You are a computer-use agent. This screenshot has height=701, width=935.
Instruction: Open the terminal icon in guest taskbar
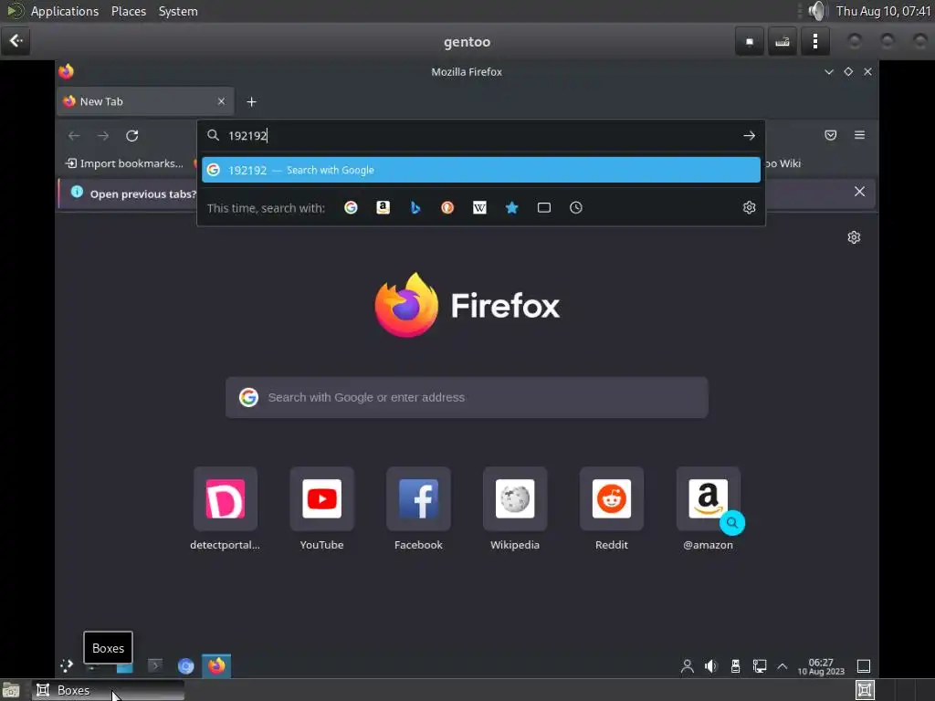(154, 665)
